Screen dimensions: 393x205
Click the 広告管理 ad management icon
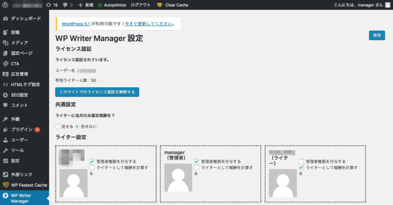point(5,74)
